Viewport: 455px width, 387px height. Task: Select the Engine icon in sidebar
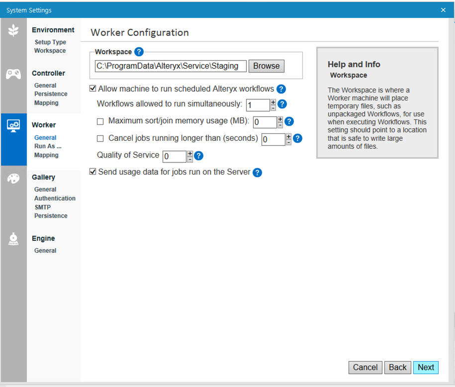coord(13,239)
